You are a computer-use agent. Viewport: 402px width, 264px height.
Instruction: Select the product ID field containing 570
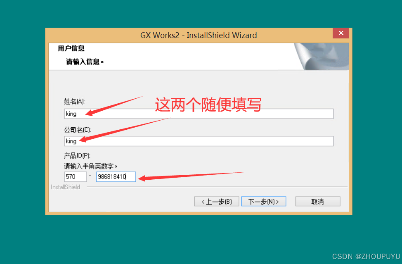click(76, 177)
